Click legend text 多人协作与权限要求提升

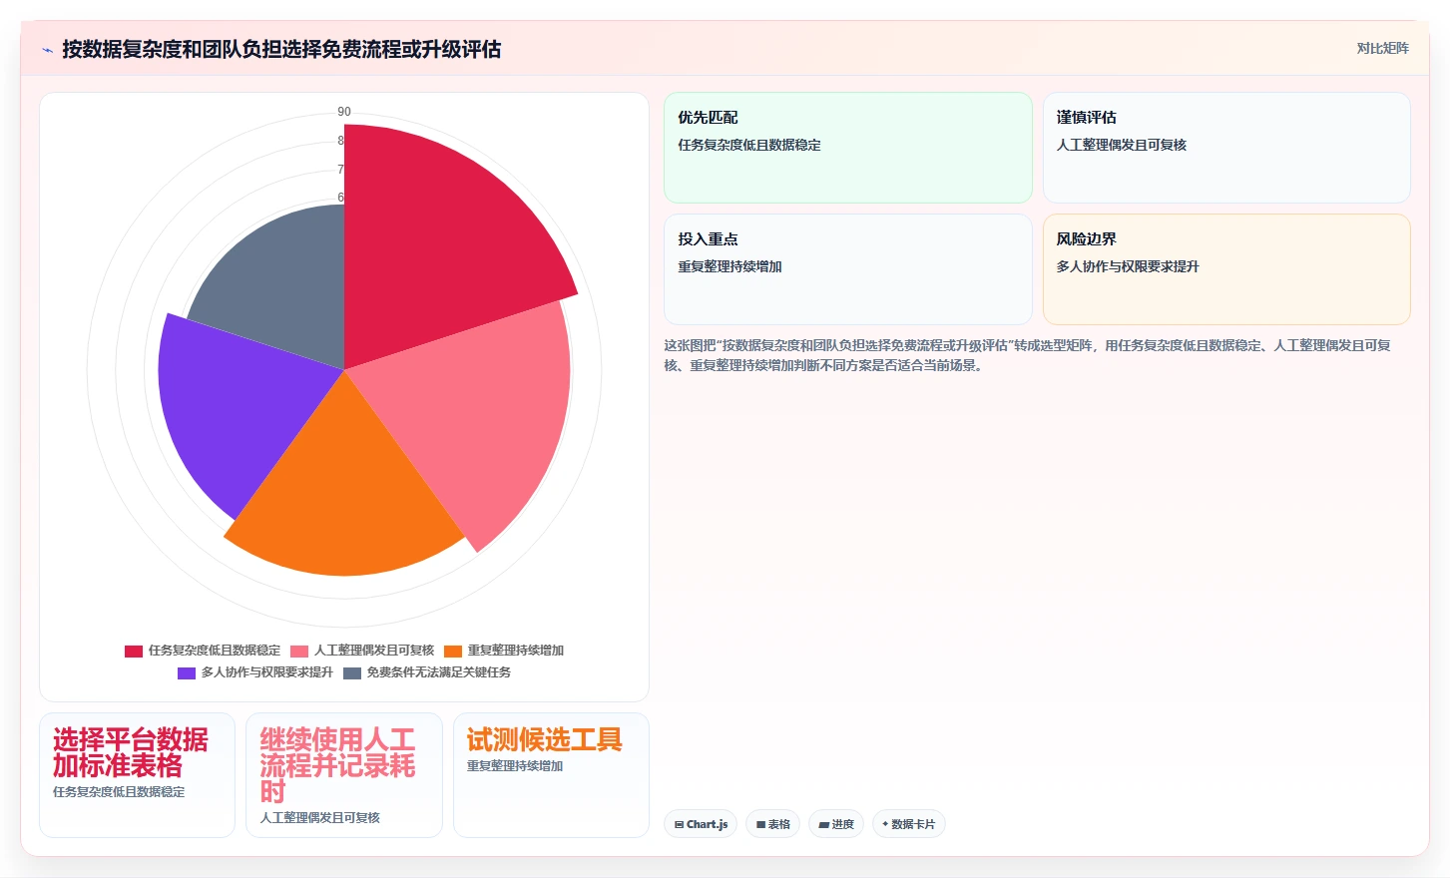coord(267,672)
